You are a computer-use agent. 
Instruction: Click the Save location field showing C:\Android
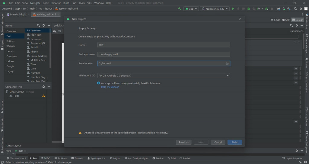point(164,63)
